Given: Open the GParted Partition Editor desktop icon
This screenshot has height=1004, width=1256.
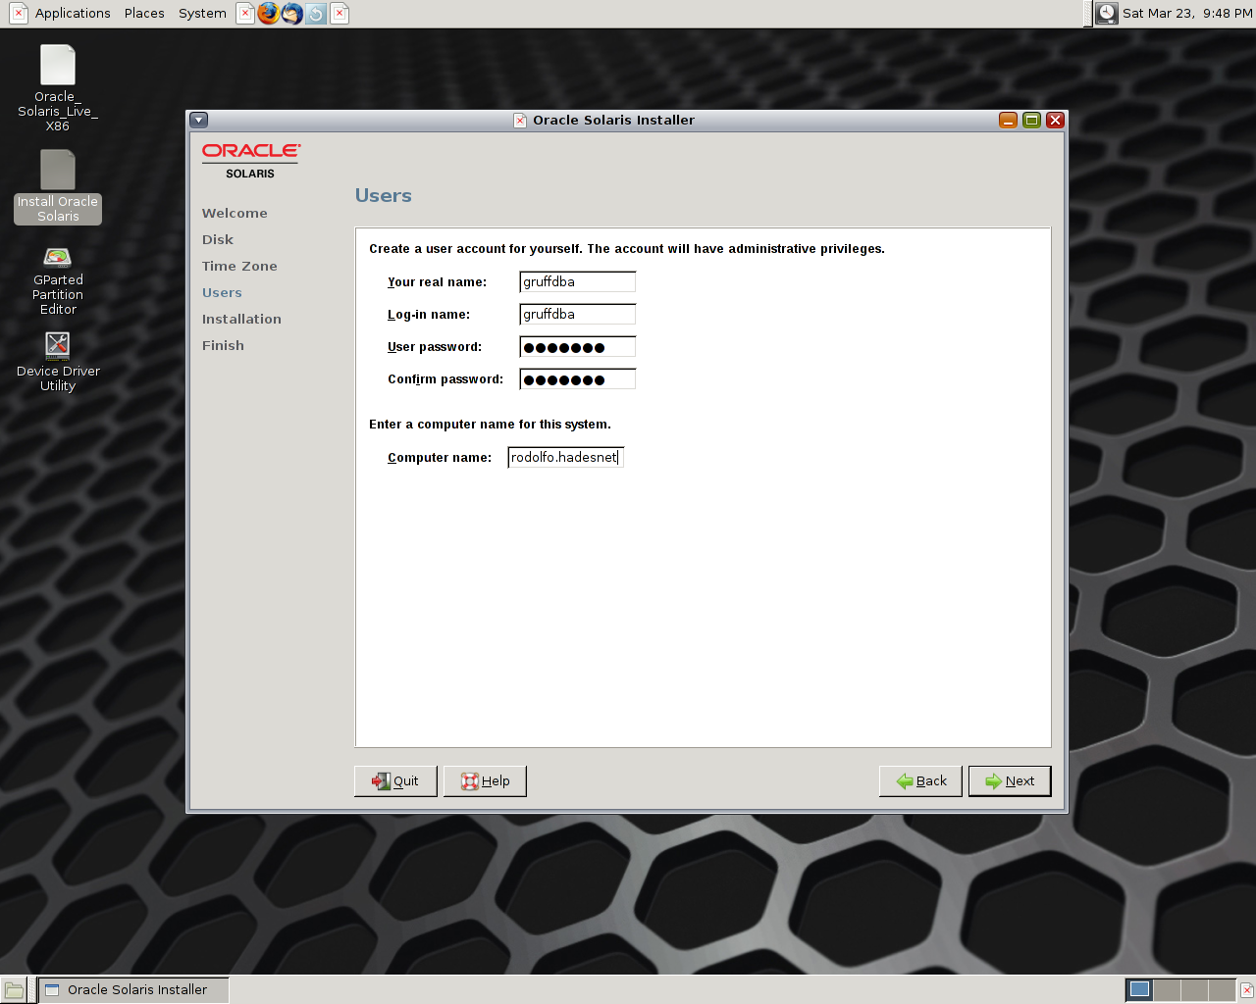Looking at the screenshot, I should [x=58, y=279].
